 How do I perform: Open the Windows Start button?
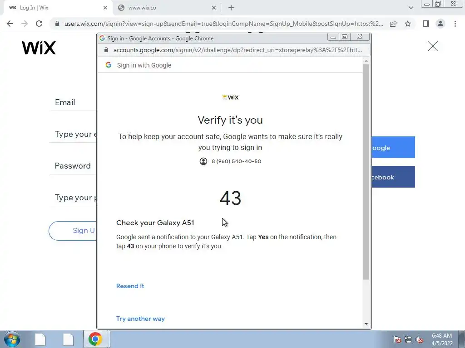point(12,339)
